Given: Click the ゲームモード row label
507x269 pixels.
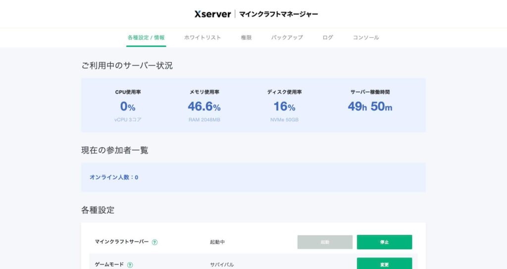Looking at the screenshot, I should 109,265.
